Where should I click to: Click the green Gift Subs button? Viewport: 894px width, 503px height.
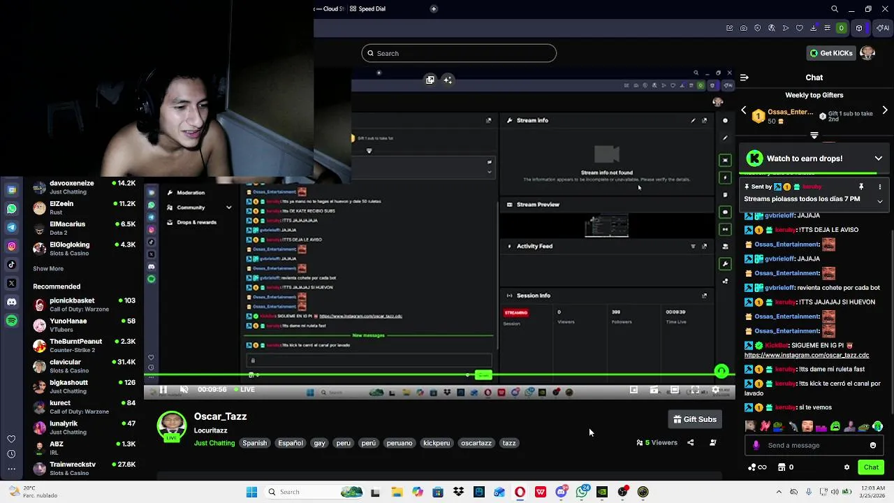pyautogui.click(x=695, y=419)
